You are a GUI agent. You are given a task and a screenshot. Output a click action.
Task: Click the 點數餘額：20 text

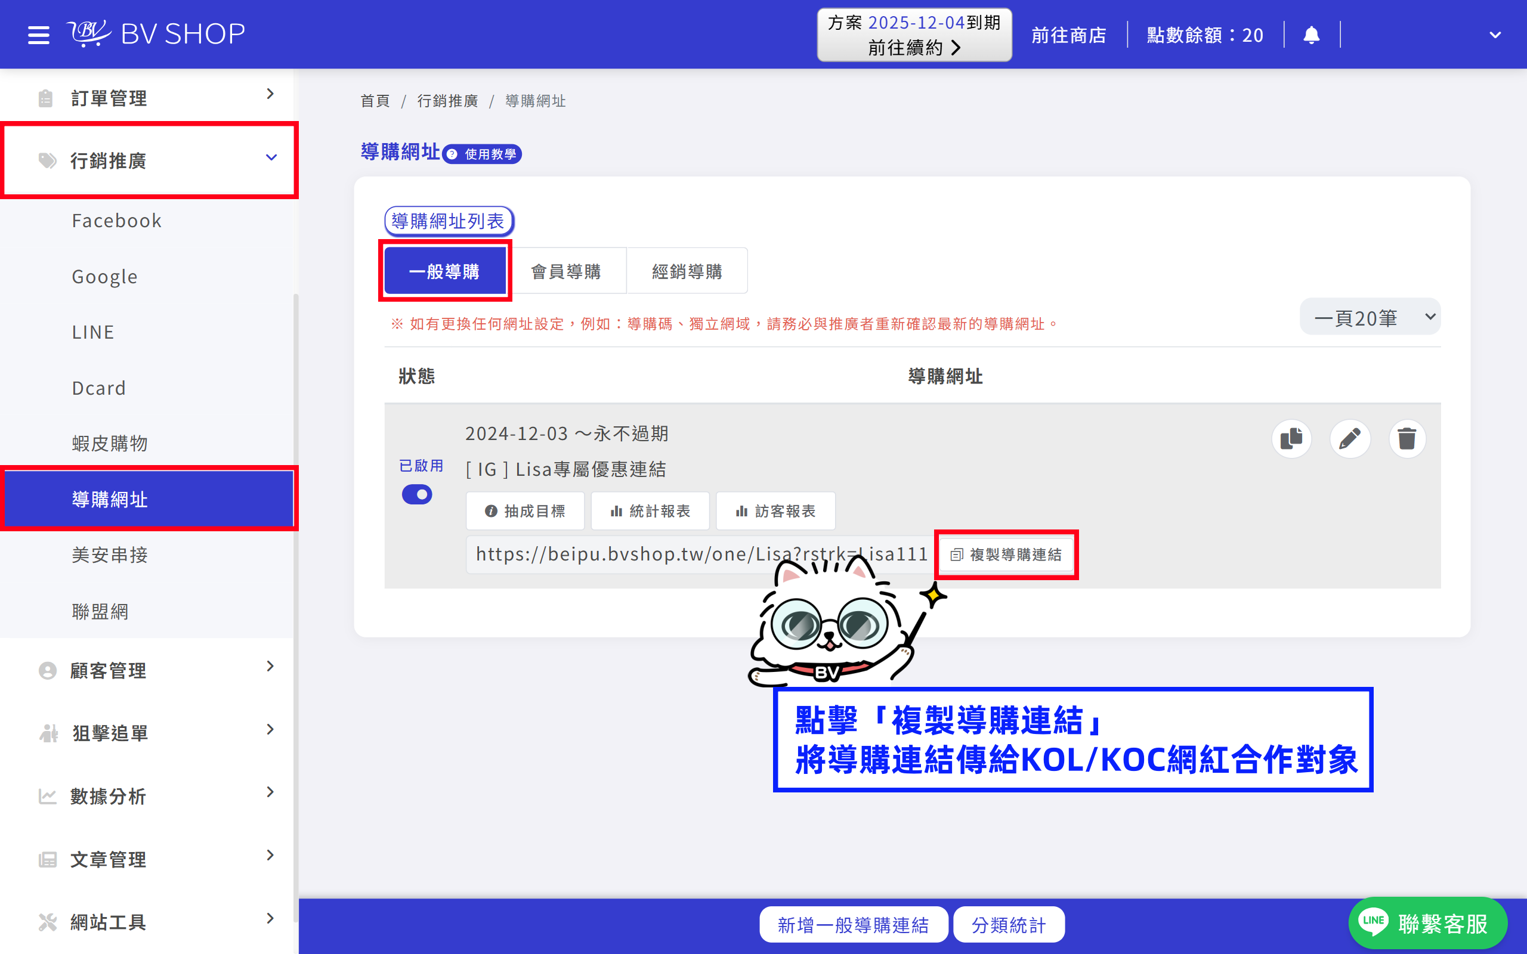click(1204, 35)
